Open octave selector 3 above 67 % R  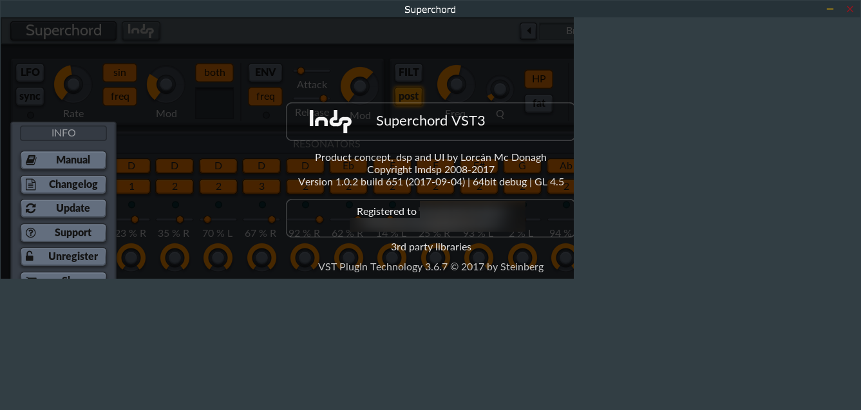[261, 186]
